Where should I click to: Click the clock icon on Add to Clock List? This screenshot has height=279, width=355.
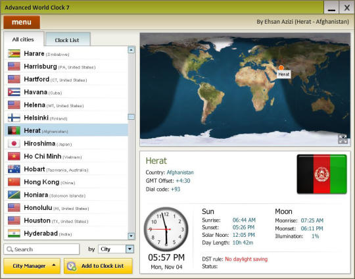coord(72,266)
